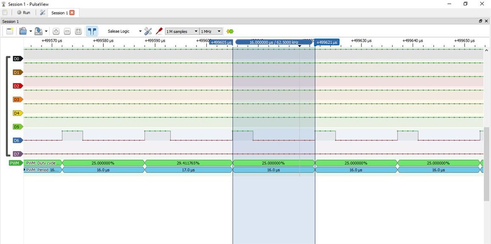Click the 16.000000 µs / 62.5000 kHz cursor label

[274, 42]
